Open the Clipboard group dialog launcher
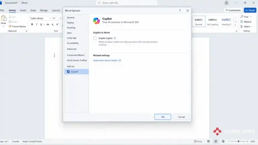Screen dimensions: 258x145 (26, 31)
